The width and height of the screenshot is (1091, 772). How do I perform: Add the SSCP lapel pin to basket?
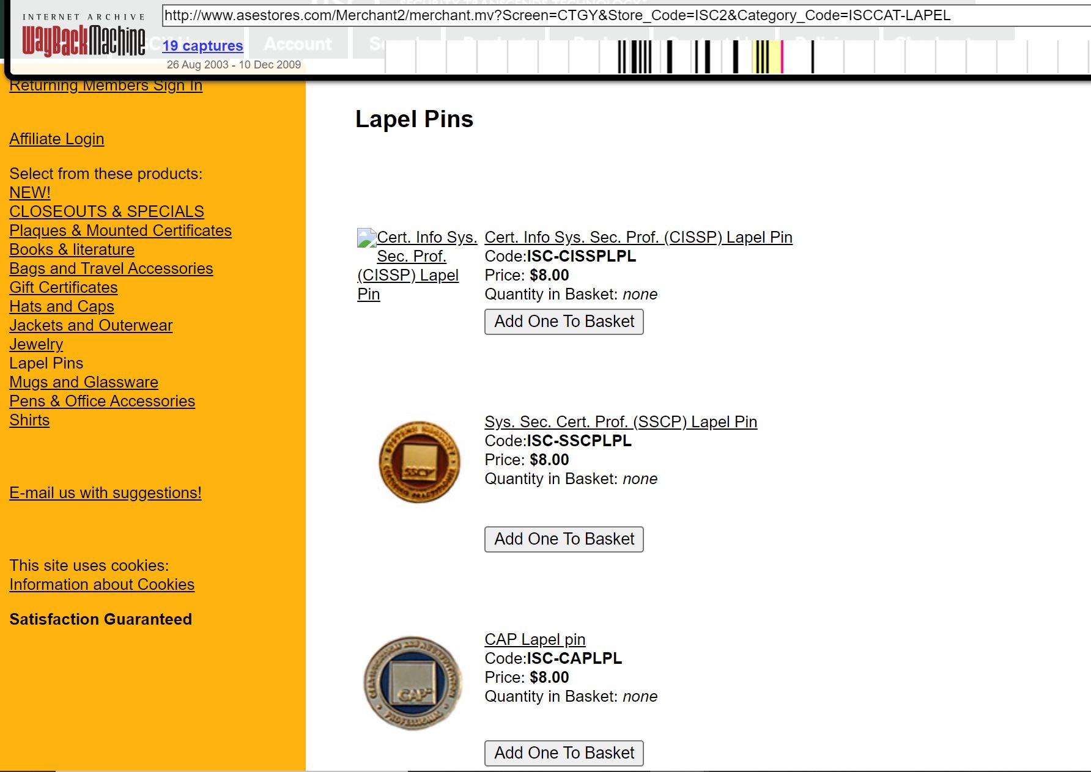tap(563, 539)
